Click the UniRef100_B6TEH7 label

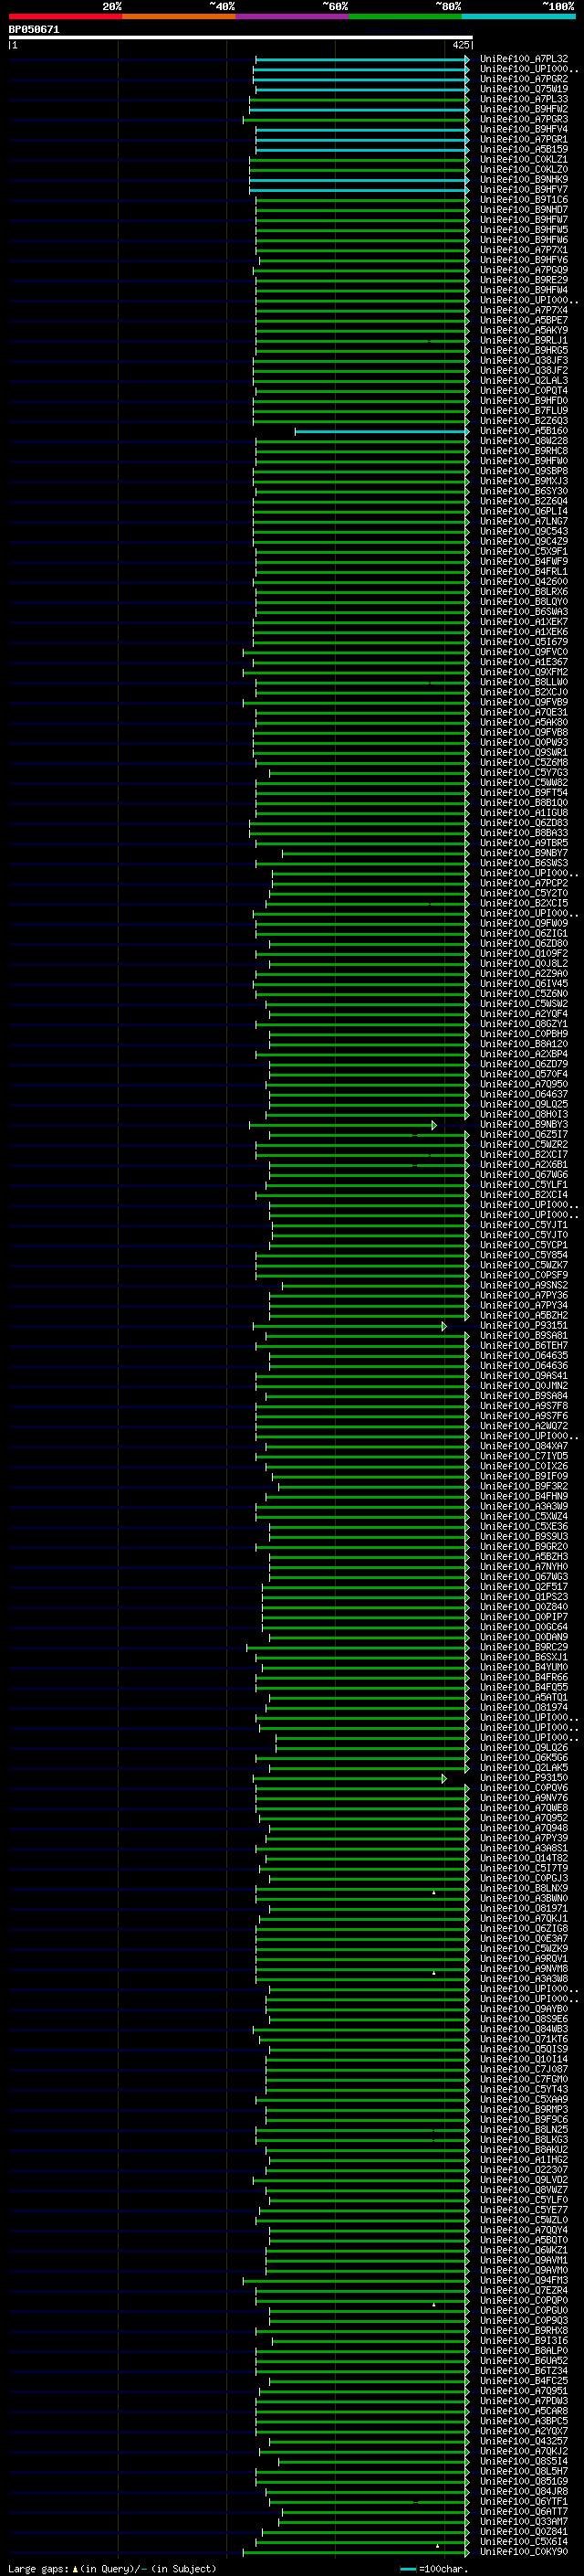tap(524, 1345)
